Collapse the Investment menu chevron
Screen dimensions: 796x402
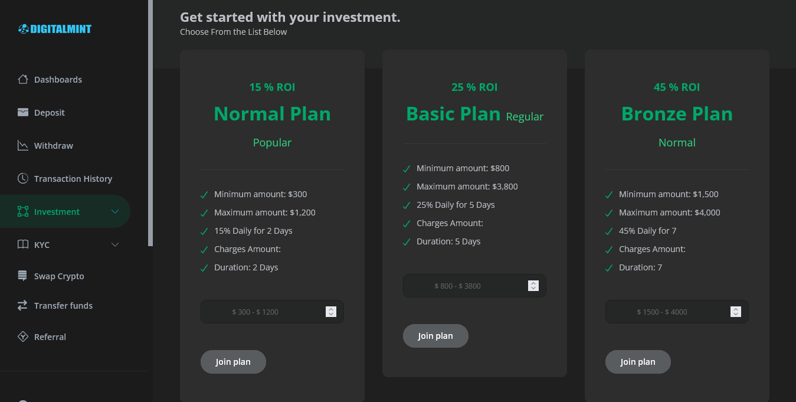click(115, 211)
